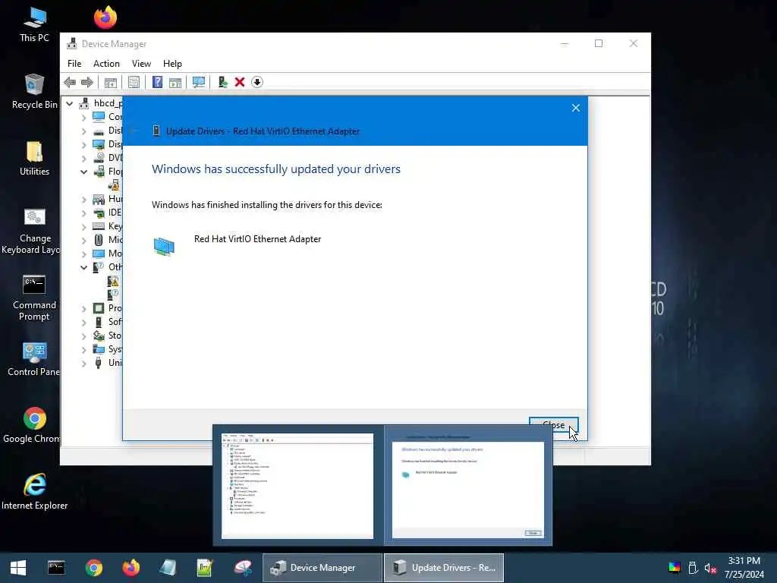Collapse the expanded "Oth" devices node

[83, 268]
